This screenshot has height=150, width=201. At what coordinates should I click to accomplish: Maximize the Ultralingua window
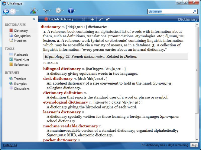pos(186,2)
